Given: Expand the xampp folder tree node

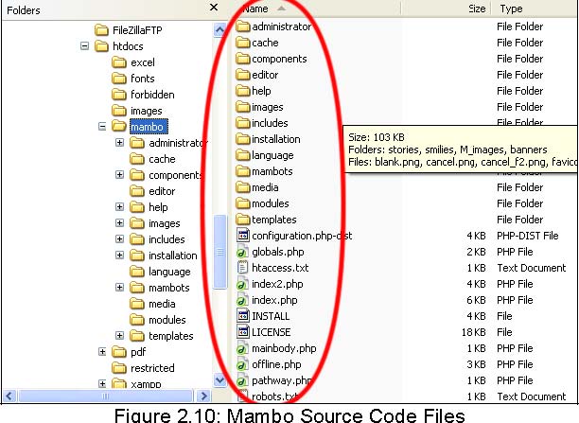Looking at the screenshot, I should click(102, 384).
